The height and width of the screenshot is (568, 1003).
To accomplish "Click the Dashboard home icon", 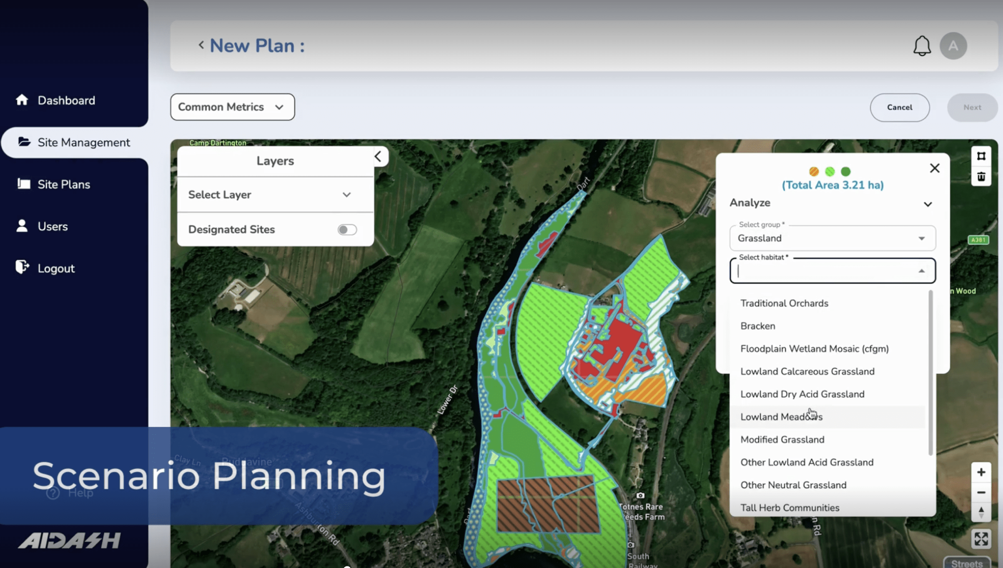I will tap(22, 100).
